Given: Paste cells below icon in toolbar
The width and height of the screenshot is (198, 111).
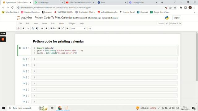Looking at the screenshot, I should coord(37,28).
